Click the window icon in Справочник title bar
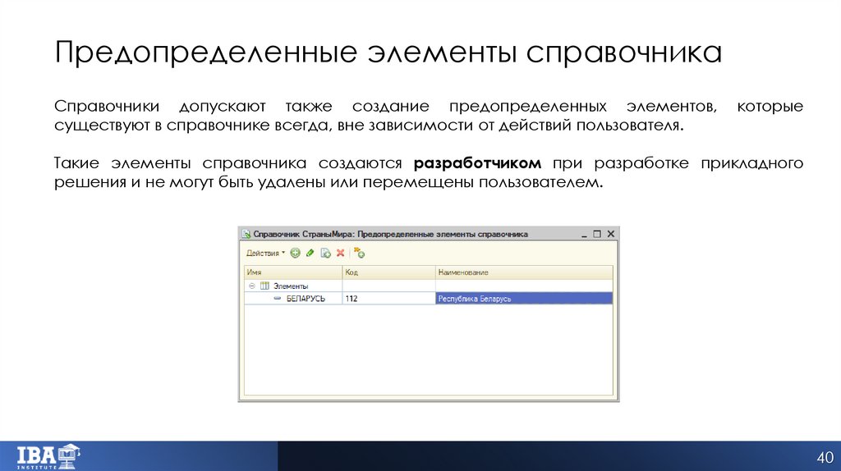The width and height of the screenshot is (841, 471). tap(246, 234)
